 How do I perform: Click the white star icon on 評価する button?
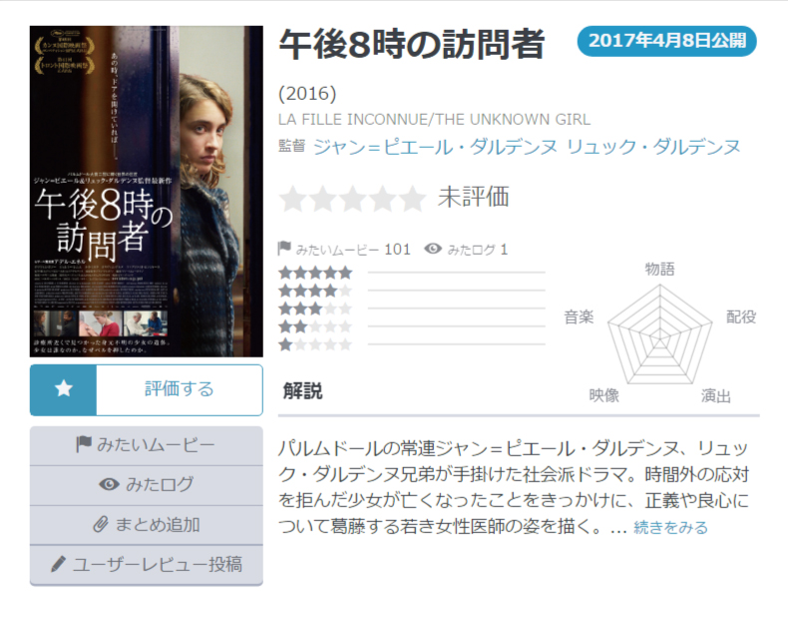pyautogui.click(x=64, y=388)
